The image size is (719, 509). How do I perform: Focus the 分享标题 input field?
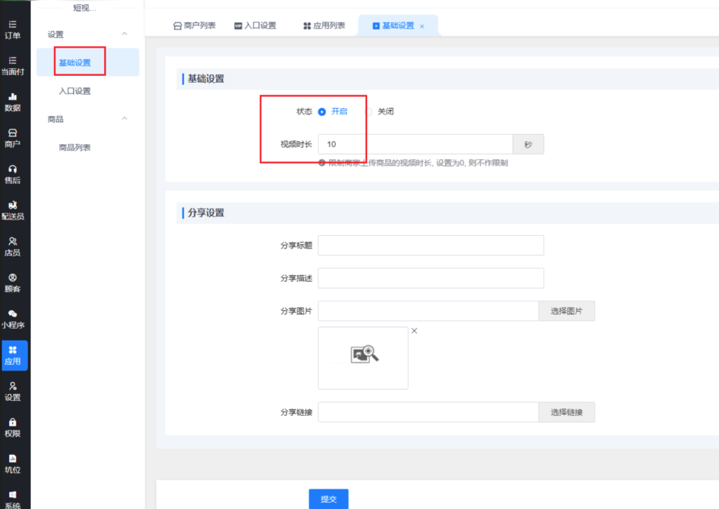point(430,246)
